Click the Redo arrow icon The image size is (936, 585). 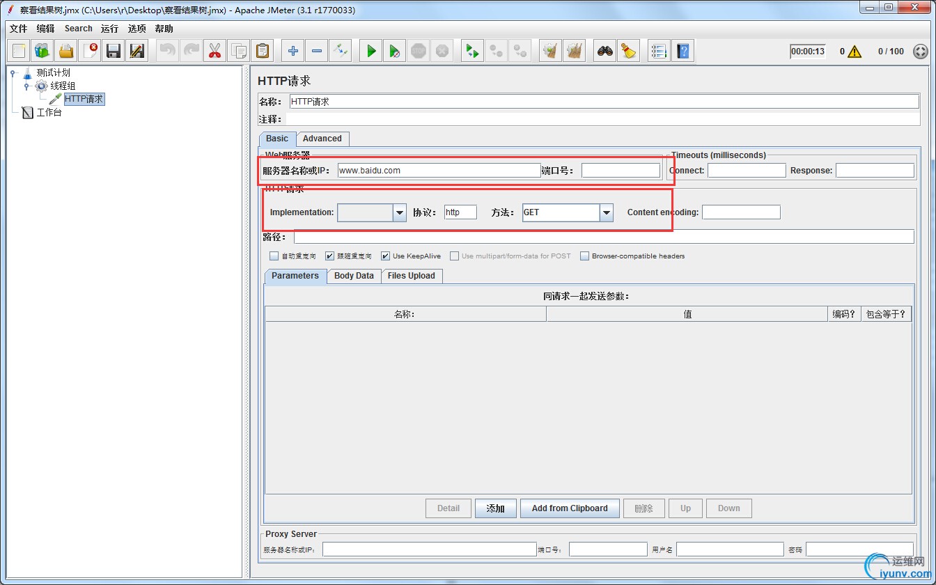(x=191, y=51)
